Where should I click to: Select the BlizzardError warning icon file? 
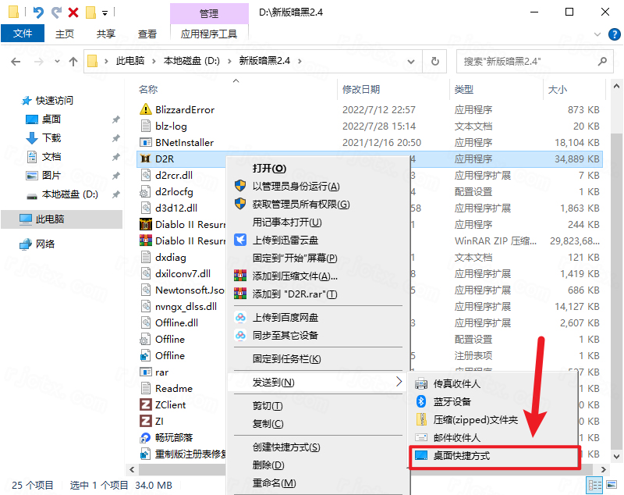(146, 109)
